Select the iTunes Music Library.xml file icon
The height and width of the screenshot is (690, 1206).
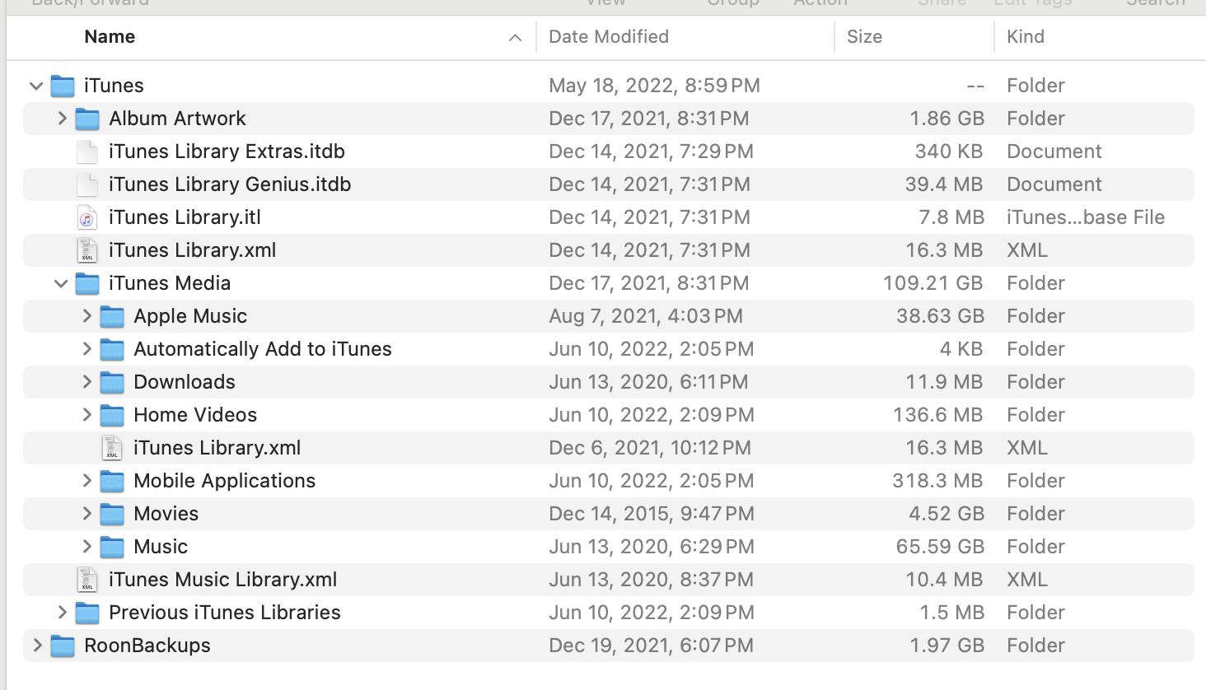(x=87, y=580)
